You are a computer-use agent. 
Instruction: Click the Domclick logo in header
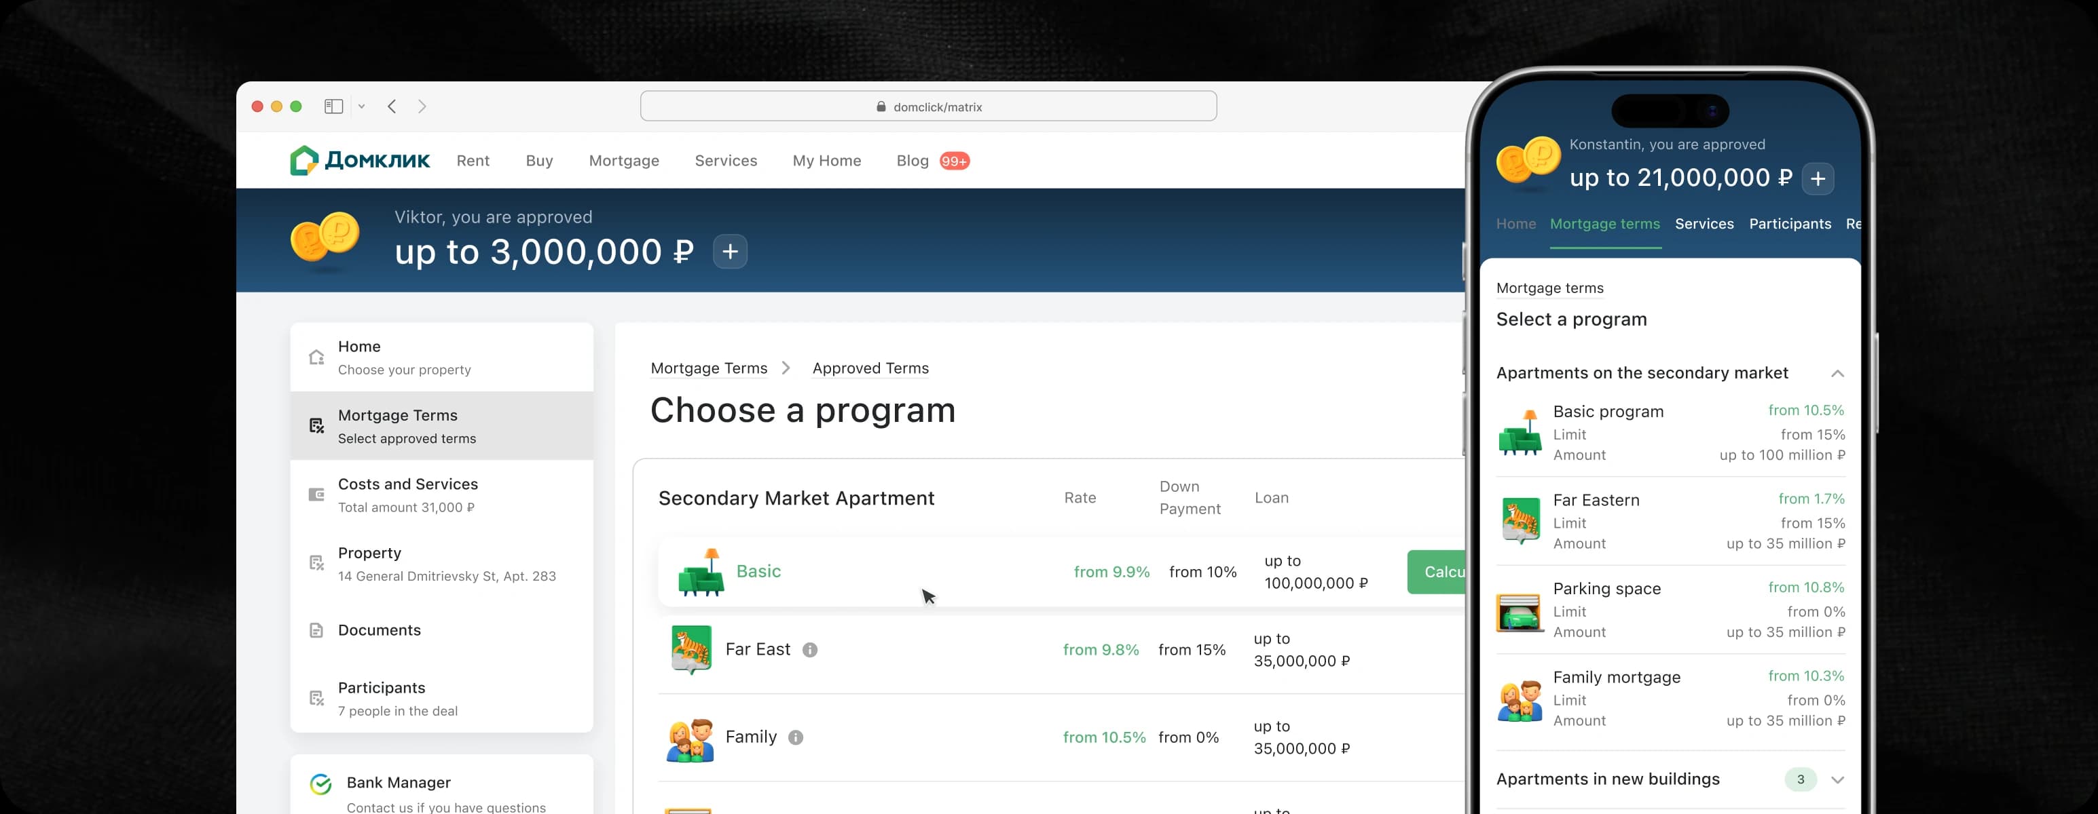coord(359,160)
